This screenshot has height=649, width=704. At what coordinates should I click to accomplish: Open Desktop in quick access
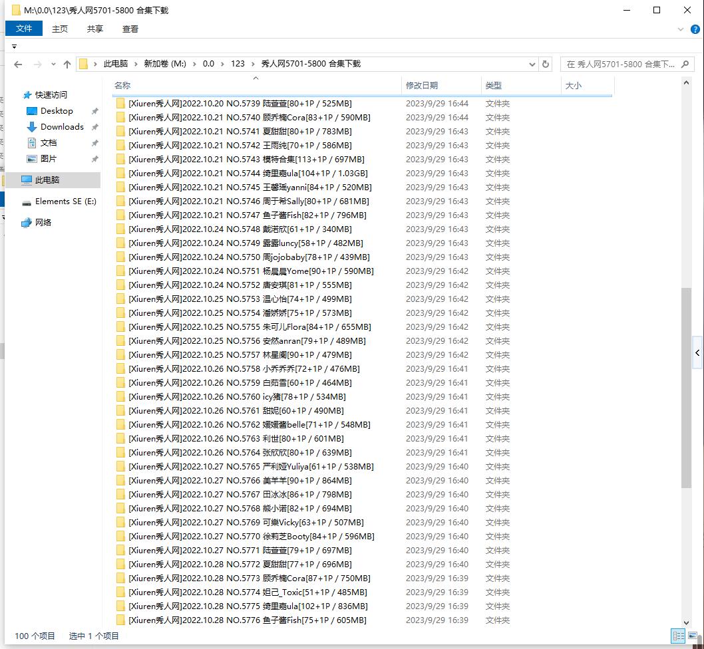[57, 111]
